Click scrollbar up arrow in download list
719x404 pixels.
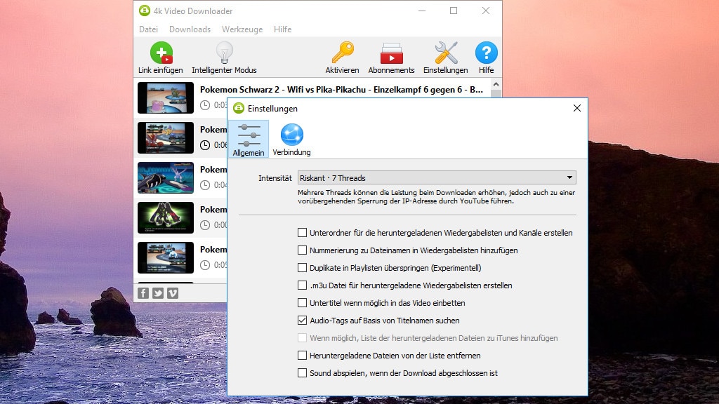pos(496,84)
